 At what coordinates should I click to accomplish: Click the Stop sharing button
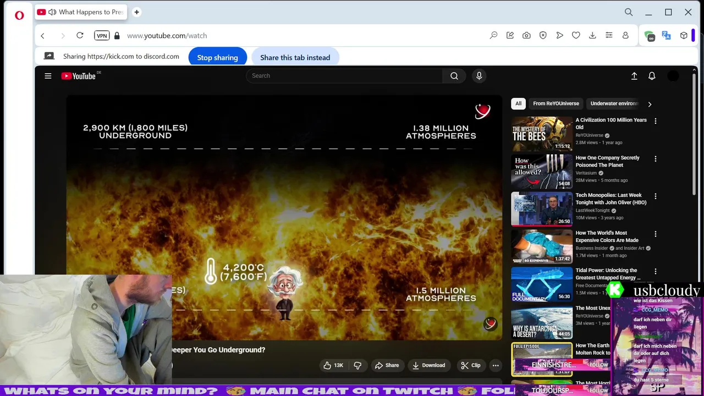click(217, 57)
